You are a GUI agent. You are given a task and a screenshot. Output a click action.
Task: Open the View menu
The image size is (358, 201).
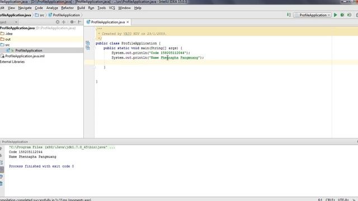(x=11, y=8)
